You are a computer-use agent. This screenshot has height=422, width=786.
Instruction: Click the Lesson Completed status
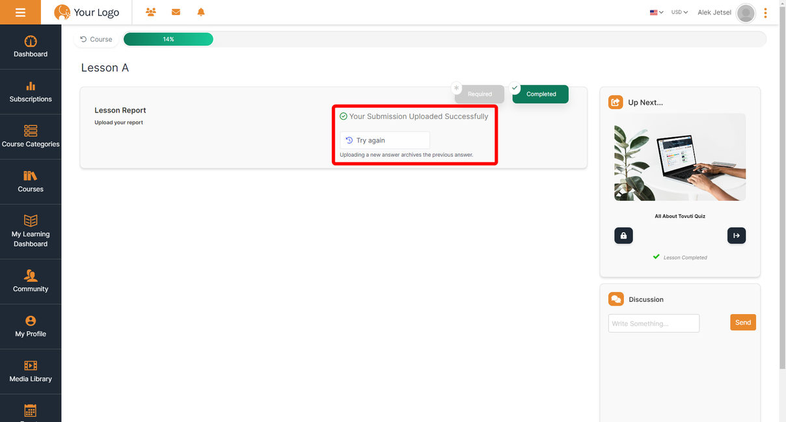coord(680,257)
